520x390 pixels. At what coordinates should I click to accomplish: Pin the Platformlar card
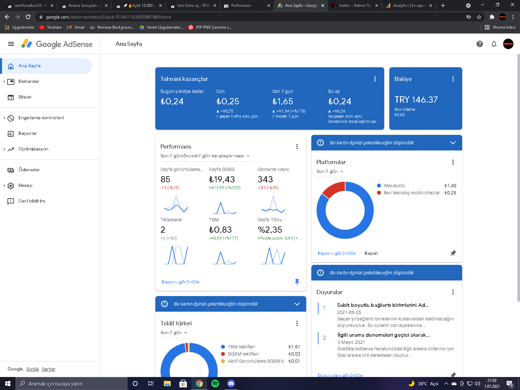453,253
